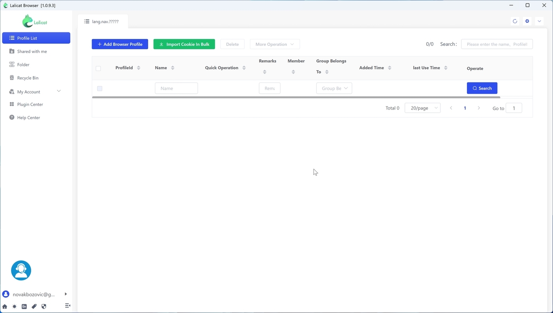This screenshot has width=553, height=313.
Task: Focus the Remarks filter field
Action: (x=270, y=88)
